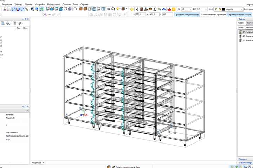Click the blue split-window layout icon
This screenshot has height=168, width=253.
(103, 9)
